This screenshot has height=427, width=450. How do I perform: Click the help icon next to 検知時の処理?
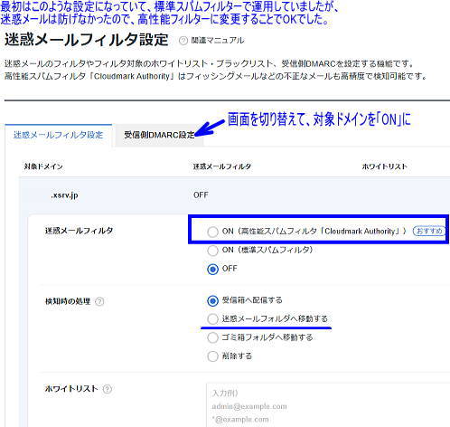click(99, 301)
